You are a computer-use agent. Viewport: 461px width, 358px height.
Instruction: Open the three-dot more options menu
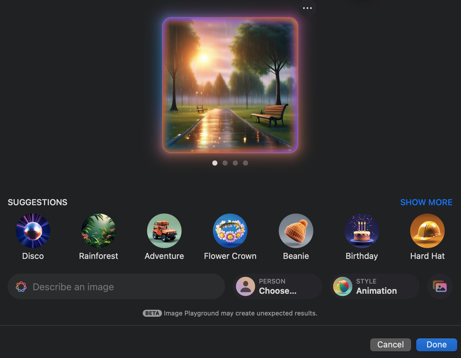click(x=307, y=8)
